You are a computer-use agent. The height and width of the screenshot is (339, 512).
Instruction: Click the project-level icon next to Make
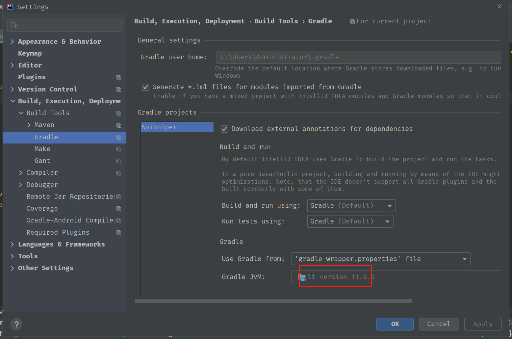coord(119,149)
